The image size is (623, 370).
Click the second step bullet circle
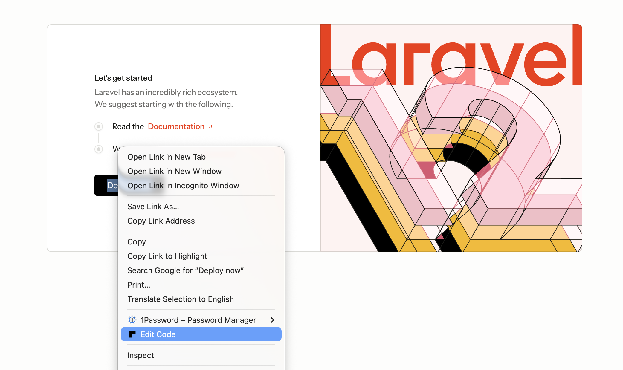click(x=99, y=149)
